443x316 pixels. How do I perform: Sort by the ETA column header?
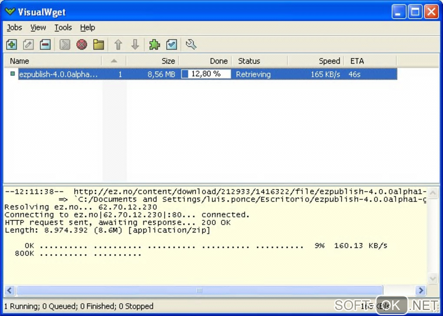point(370,61)
